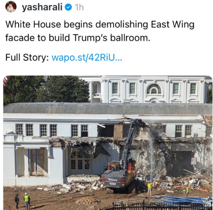Click the ACECO label on the excavator

[x=113, y=184]
